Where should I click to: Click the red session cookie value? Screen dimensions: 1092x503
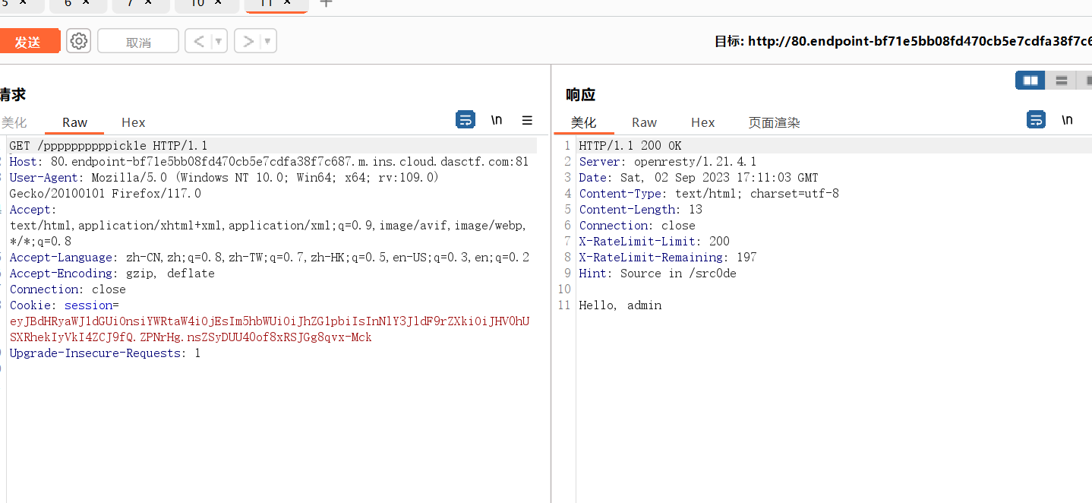click(269, 329)
